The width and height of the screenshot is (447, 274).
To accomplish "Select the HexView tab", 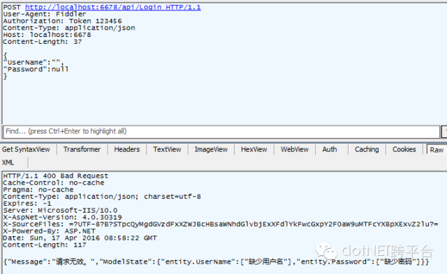I will pos(254,149).
